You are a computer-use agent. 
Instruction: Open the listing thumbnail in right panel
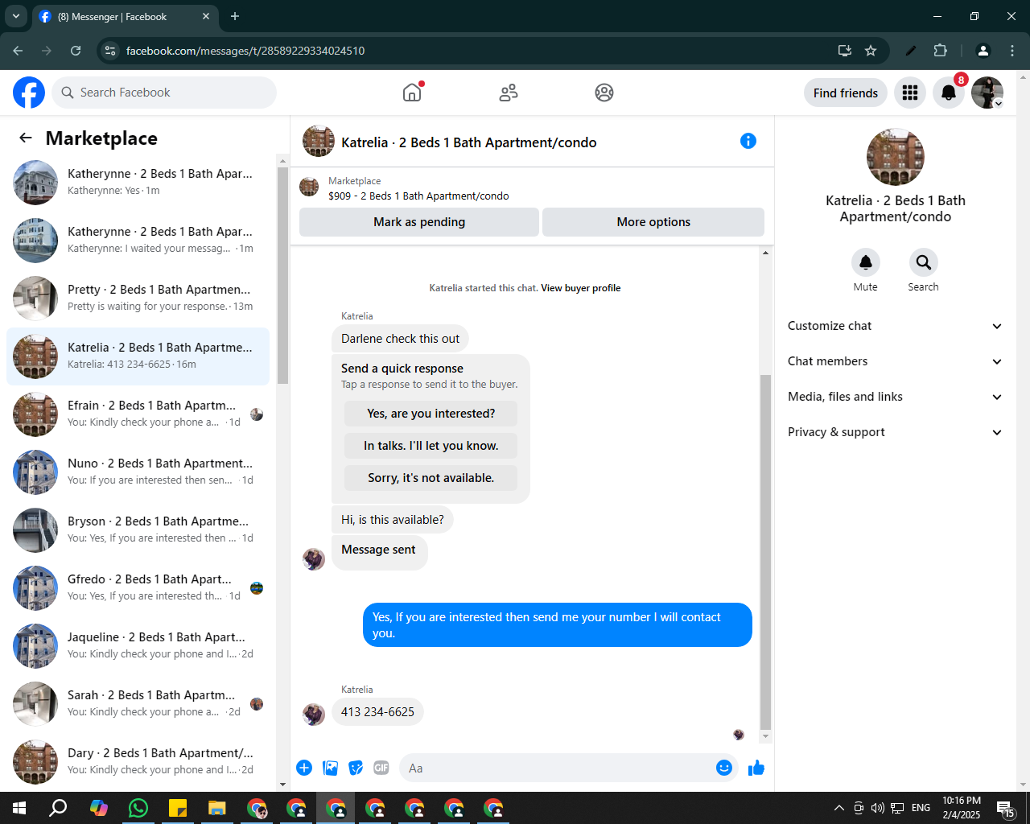[x=896, y=157]
